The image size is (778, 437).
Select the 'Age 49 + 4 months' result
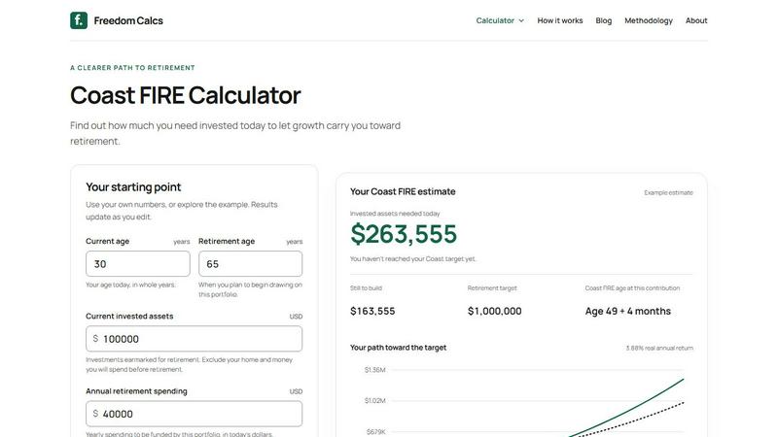[x=627, y=311]
